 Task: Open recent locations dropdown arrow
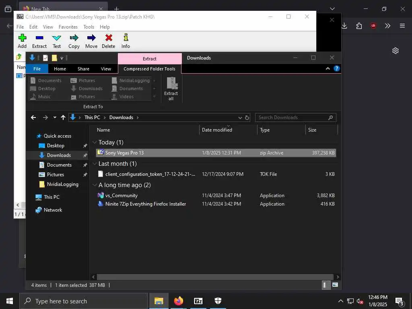pyautogui.click(x=55, y=117)
